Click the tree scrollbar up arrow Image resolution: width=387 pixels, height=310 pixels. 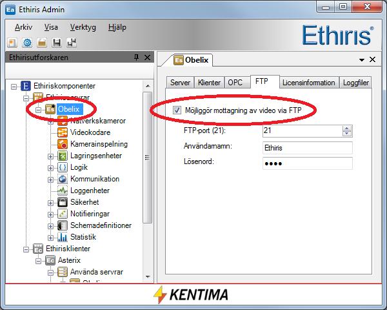click(x=148, y=86)
